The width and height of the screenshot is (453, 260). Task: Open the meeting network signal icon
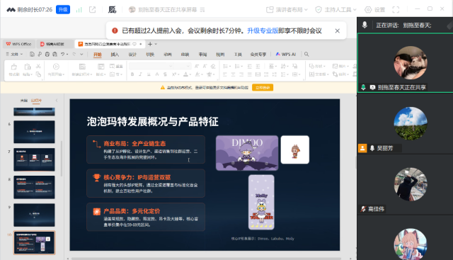pyautogui.click(x=79, y=10)
